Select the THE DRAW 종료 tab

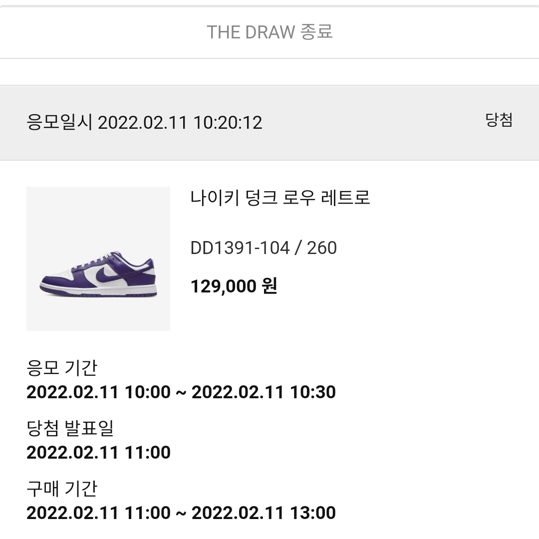click(269, 32)
